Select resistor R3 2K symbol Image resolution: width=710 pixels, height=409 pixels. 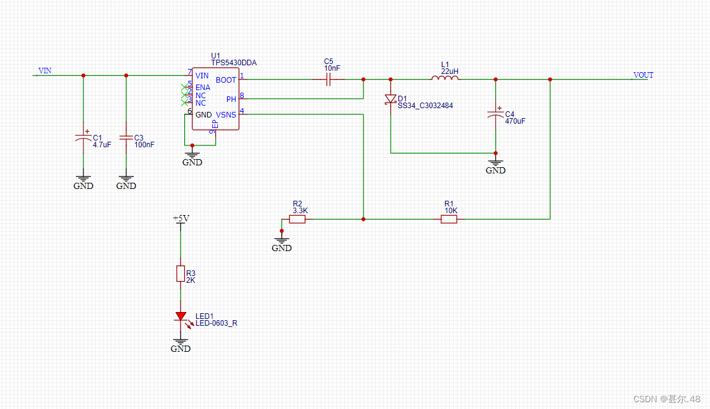click(x=180, y=273)
